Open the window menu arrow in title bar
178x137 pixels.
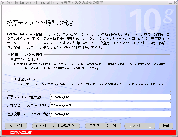coord(3,2)
